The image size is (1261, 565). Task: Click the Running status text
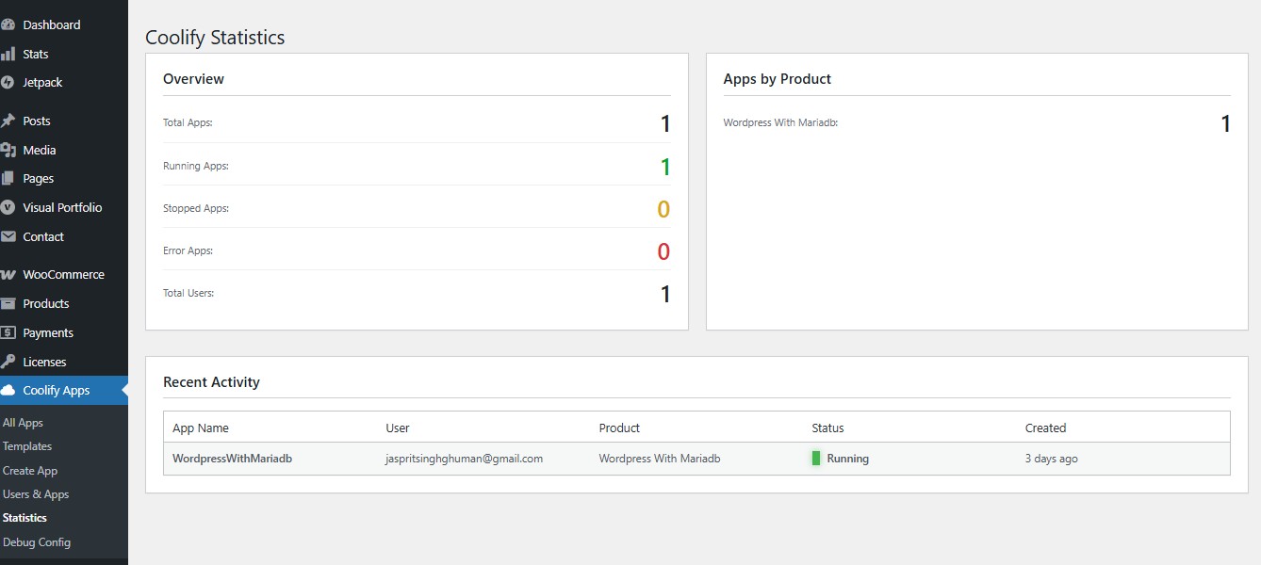tap(848, 459)
